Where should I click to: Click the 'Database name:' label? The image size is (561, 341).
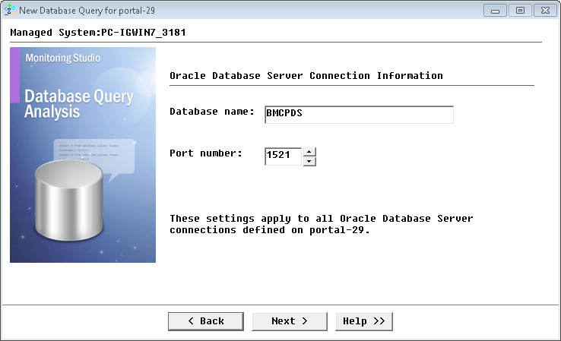pos(212,112)
